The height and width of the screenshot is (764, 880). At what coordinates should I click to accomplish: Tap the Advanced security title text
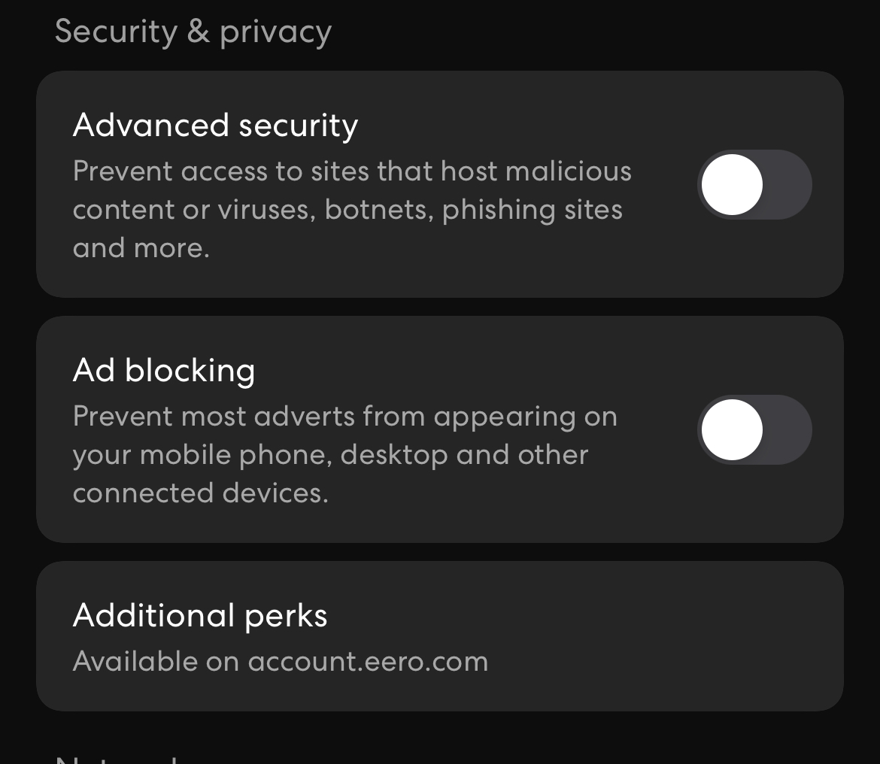click(x=215, y=125)
